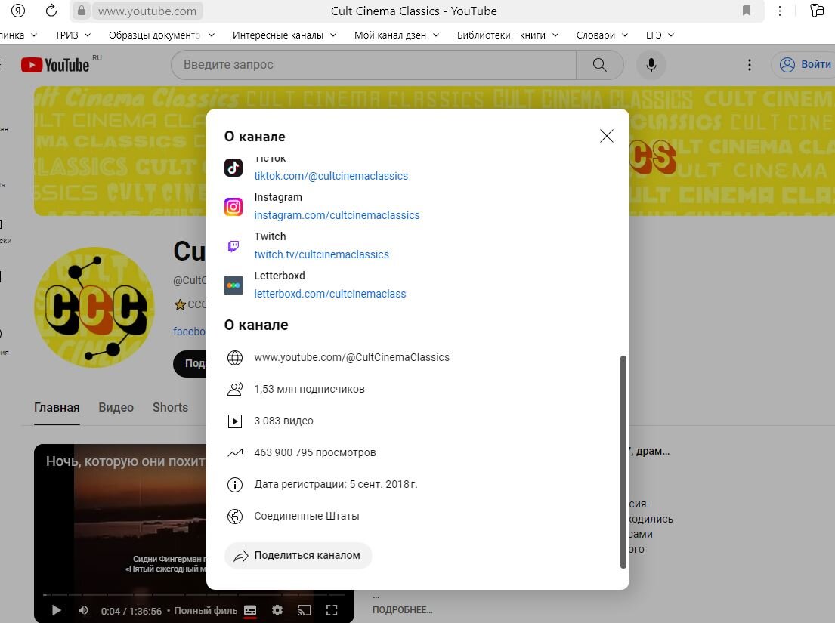
Task: Expand Образцы документов bookmarks folder
Action: tap(162, 35)
